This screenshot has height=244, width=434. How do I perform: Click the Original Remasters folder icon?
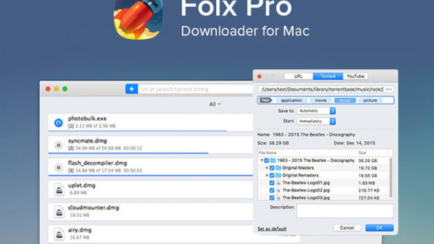pos(278,175)
